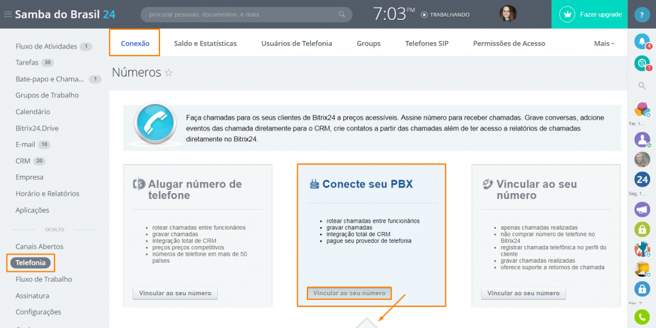Open the yellow room photo chat avatar
Image resolution: width=656 pixels, height=328 pixels.
(x=642, y=269)
